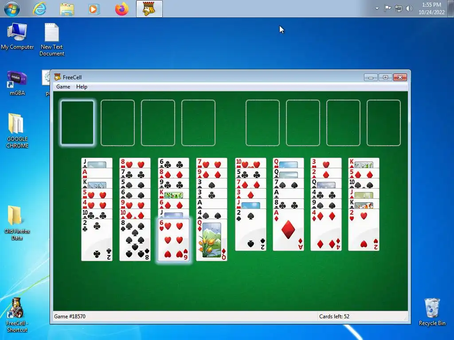Open the Windows Start menu orb
The height and width of the screenshot is (340, 454).
pos(12,9)
